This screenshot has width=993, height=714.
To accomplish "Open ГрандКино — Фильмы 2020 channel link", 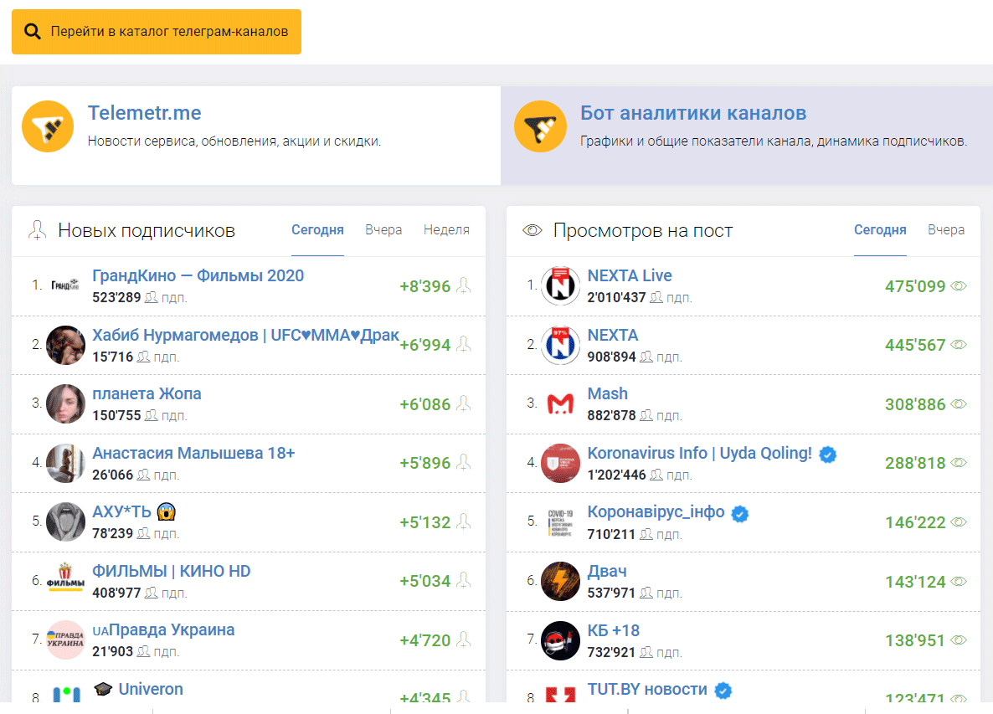I will coord(198,276).
